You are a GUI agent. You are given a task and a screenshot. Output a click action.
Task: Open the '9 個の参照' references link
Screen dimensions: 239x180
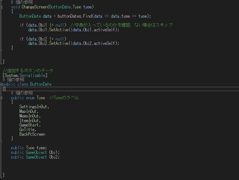13,80
